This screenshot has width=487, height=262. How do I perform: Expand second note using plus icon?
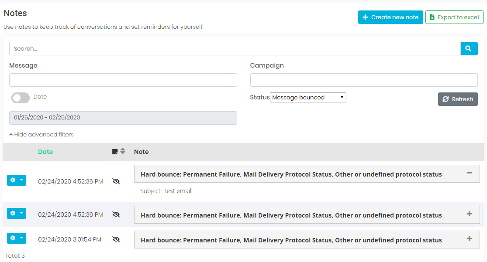[469, 214]
